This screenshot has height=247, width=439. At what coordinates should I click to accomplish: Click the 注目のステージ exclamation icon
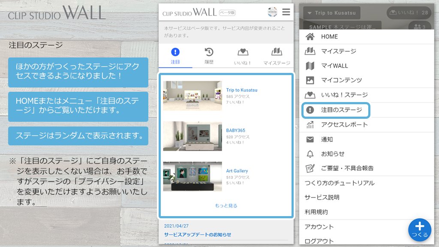pos(310,110)
